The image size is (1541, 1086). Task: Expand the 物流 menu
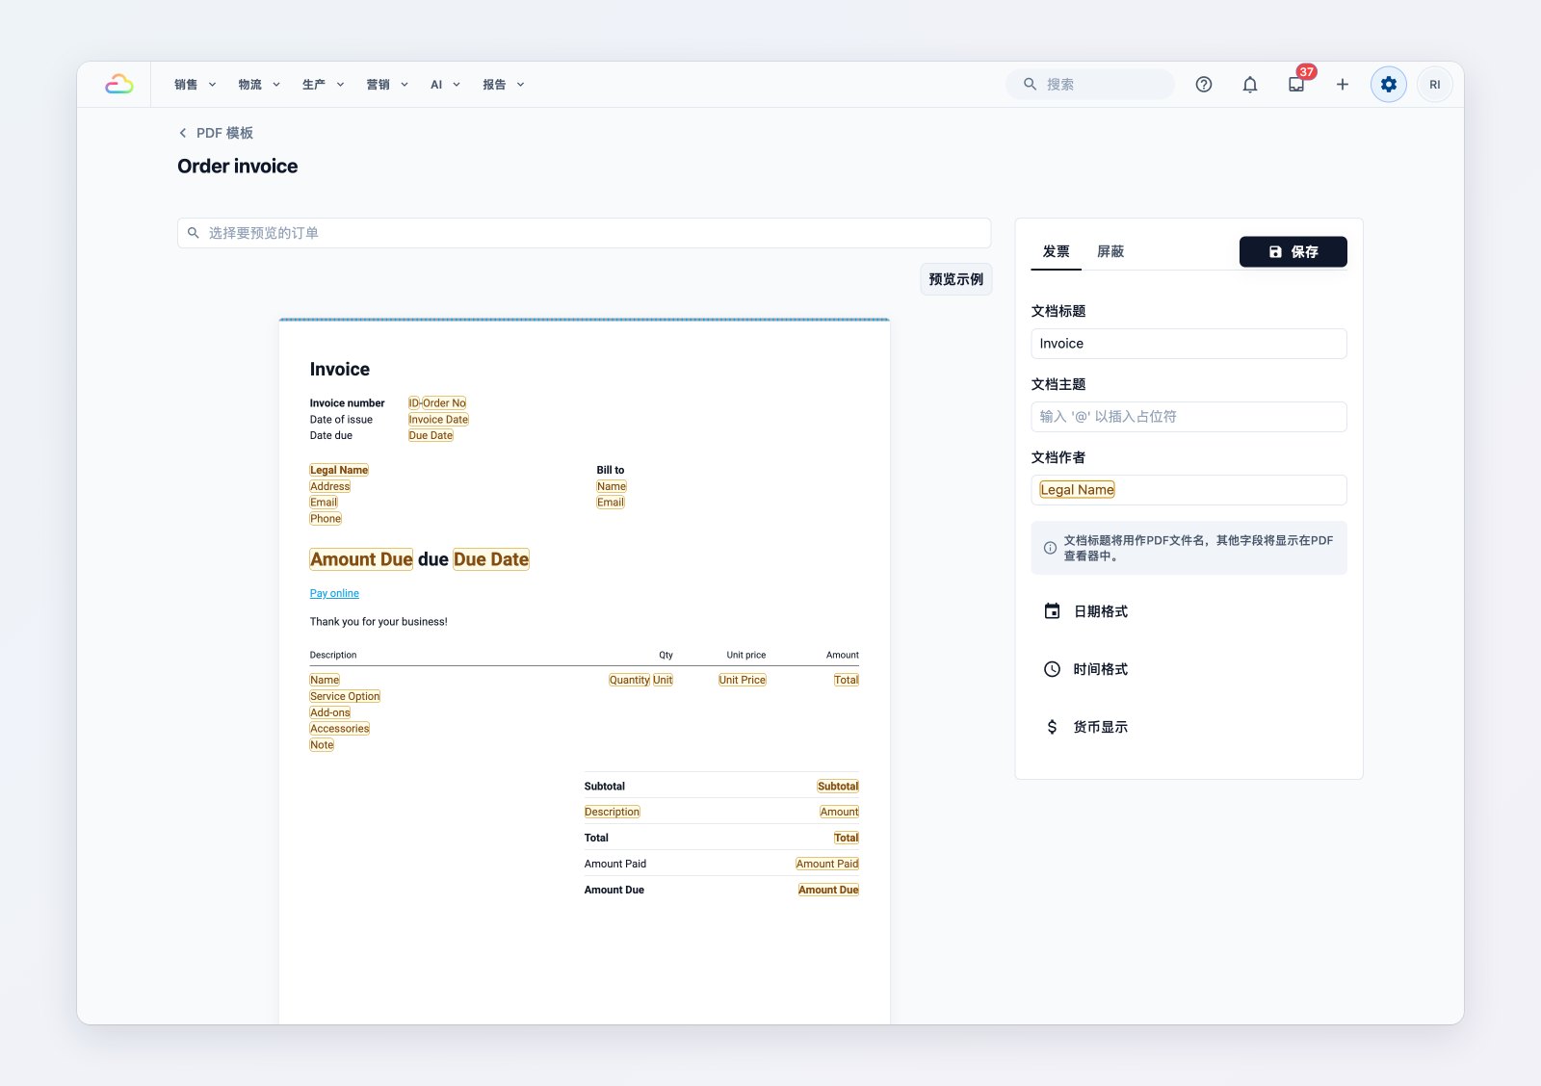(x=259, y=85)
